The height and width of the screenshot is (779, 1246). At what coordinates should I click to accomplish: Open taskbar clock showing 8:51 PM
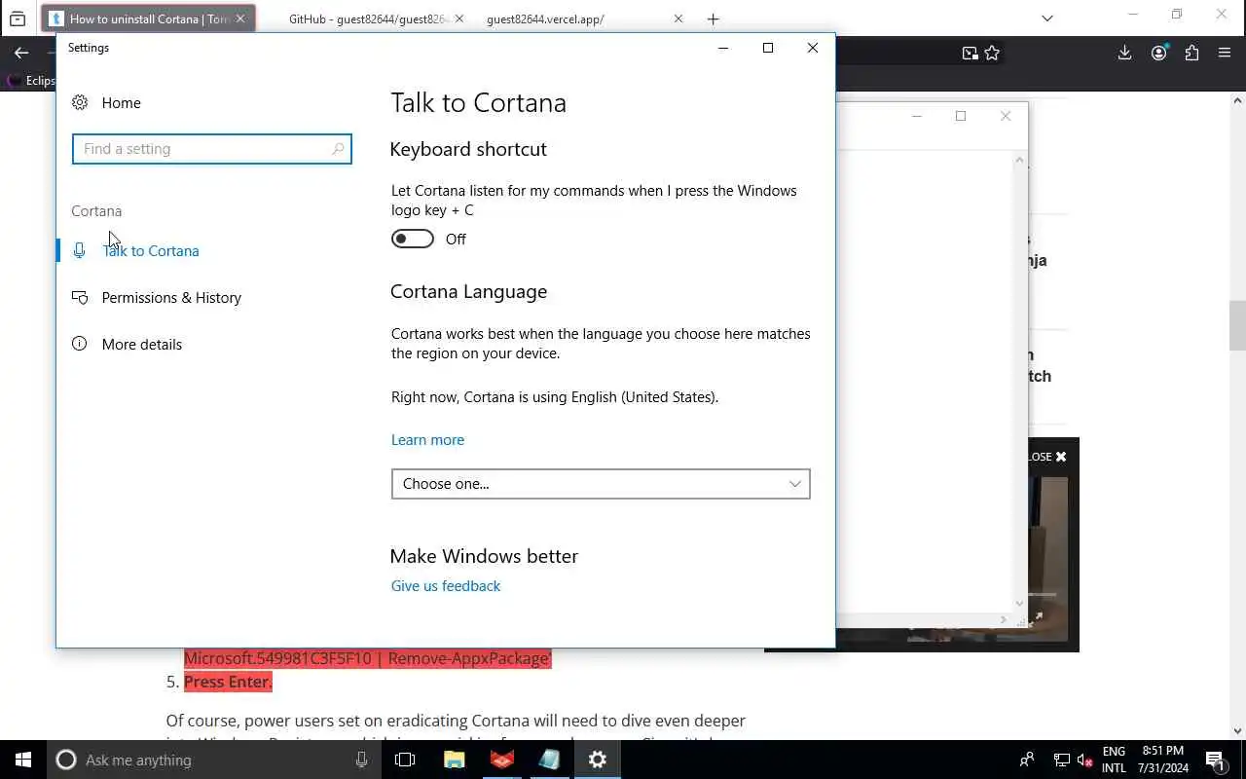point(1162,760)
